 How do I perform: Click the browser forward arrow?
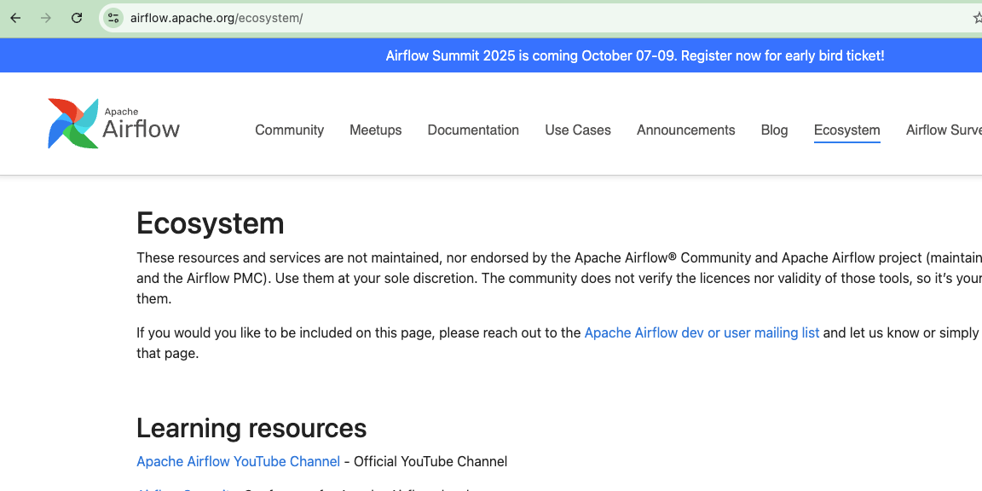46,18
